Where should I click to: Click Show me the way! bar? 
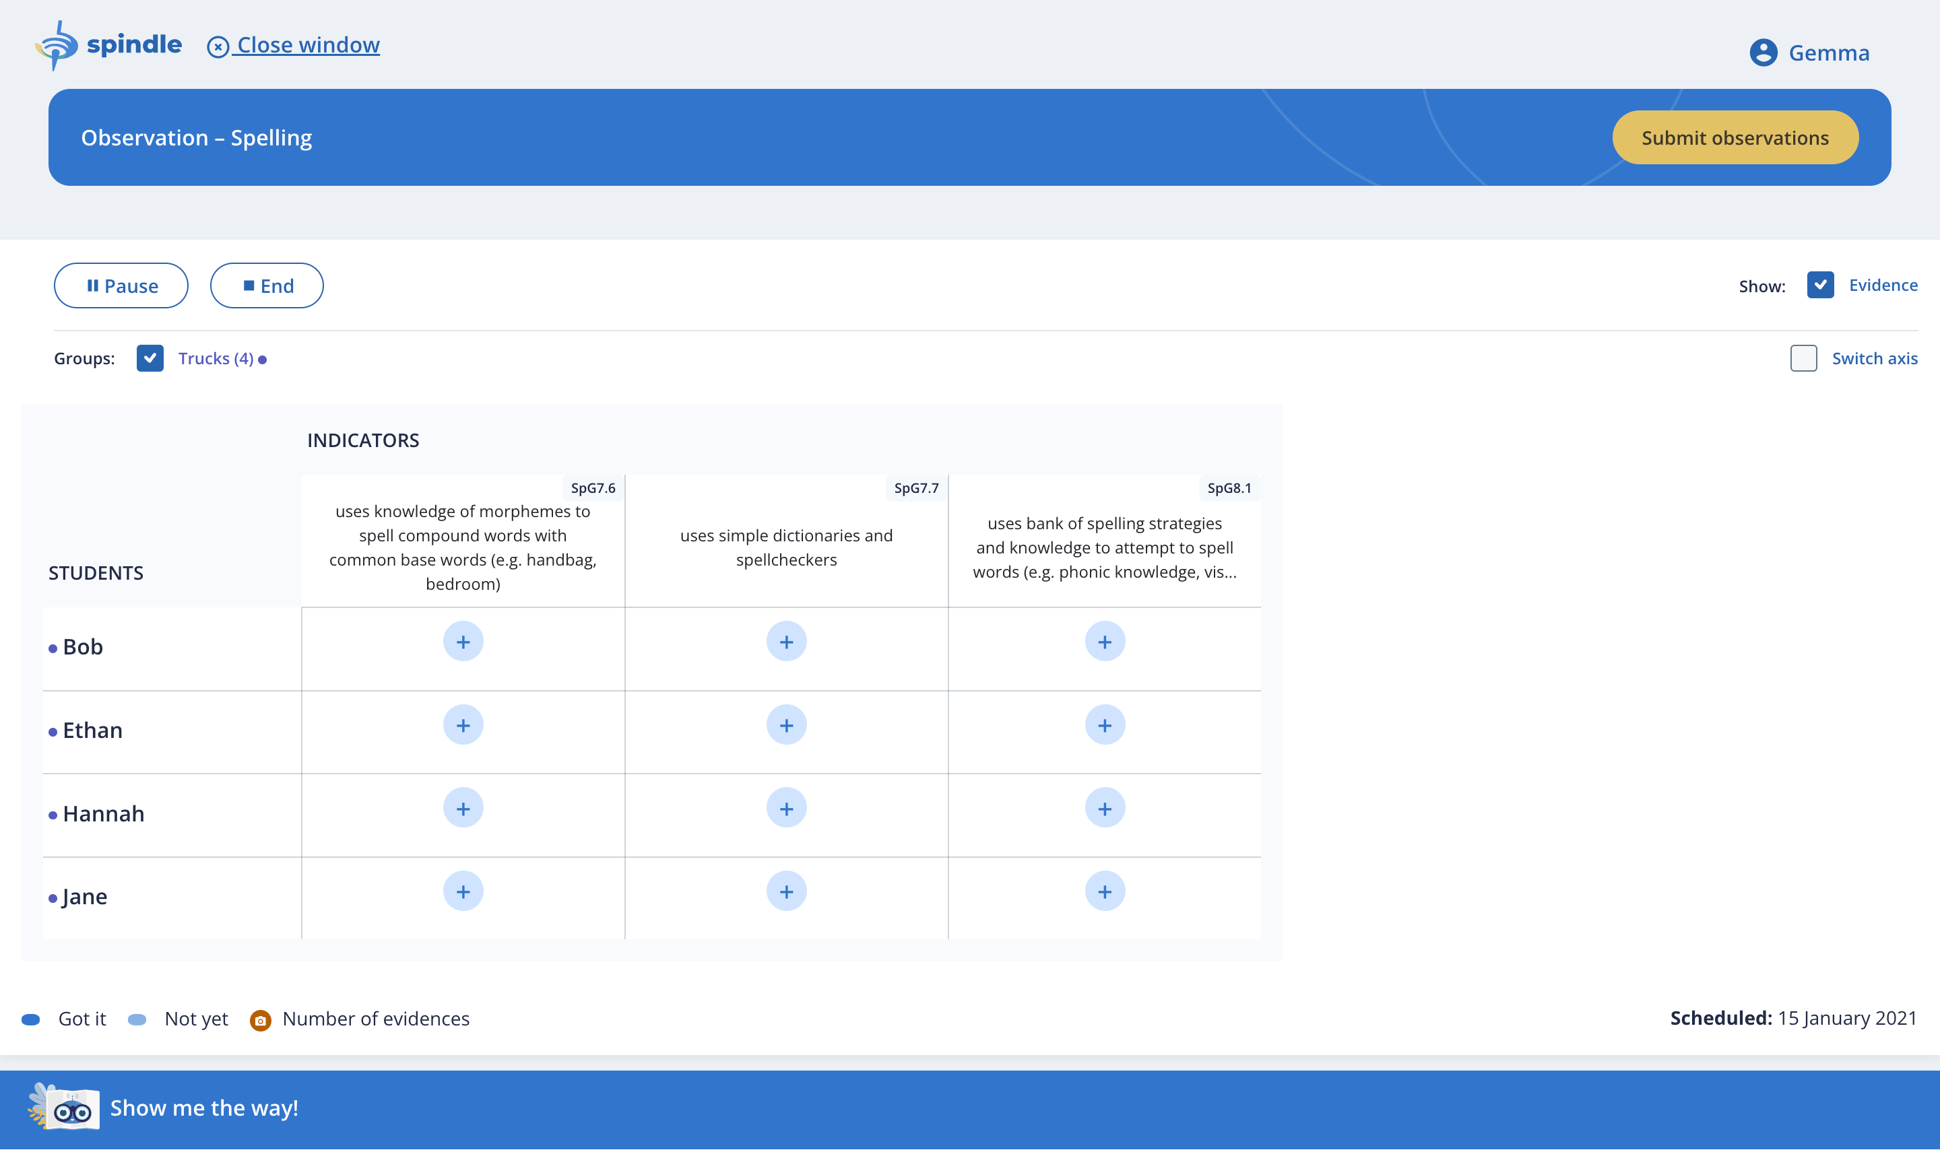(203, 1108)
